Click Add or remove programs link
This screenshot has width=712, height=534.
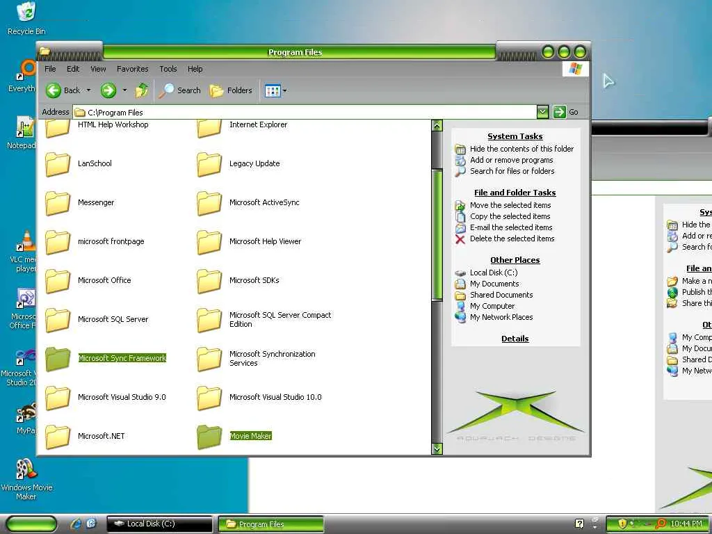tap(511, 160)
